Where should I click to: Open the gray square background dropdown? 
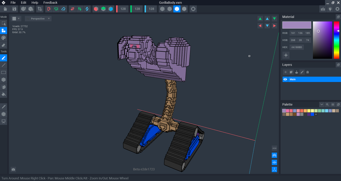tap(16, 19)
